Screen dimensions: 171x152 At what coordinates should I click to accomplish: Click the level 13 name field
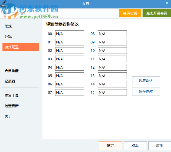[x=112, y=76]
